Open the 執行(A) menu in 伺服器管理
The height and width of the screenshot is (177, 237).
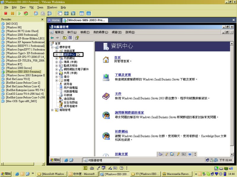pos(72,32)
